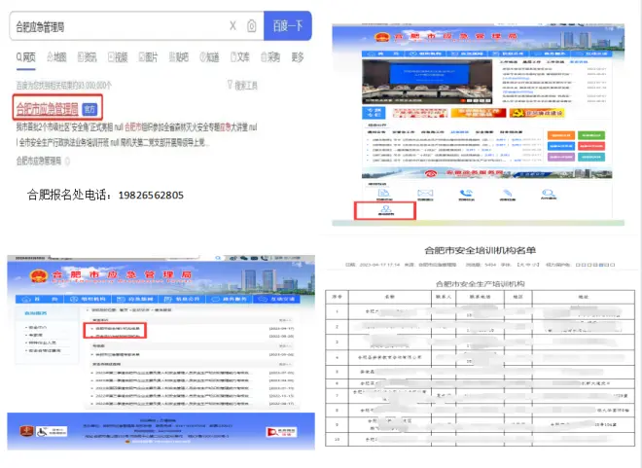Screen dimensions: 642x468
Task: Select the 网页 search tab
Action: click(x=26, y=57)
